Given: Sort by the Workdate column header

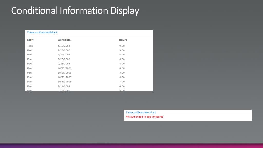Looking at the screenshot, I should (64, 40).
